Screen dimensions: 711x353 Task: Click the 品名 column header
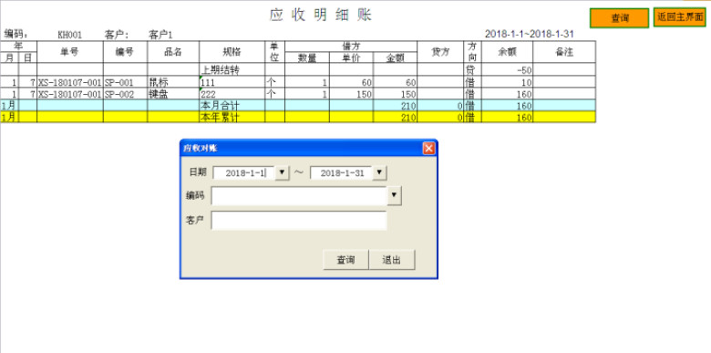tap(173, 52)
